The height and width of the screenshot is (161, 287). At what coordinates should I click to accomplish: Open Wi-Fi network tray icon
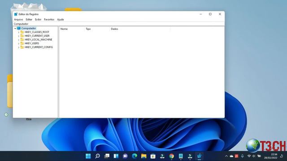[249, 156]
